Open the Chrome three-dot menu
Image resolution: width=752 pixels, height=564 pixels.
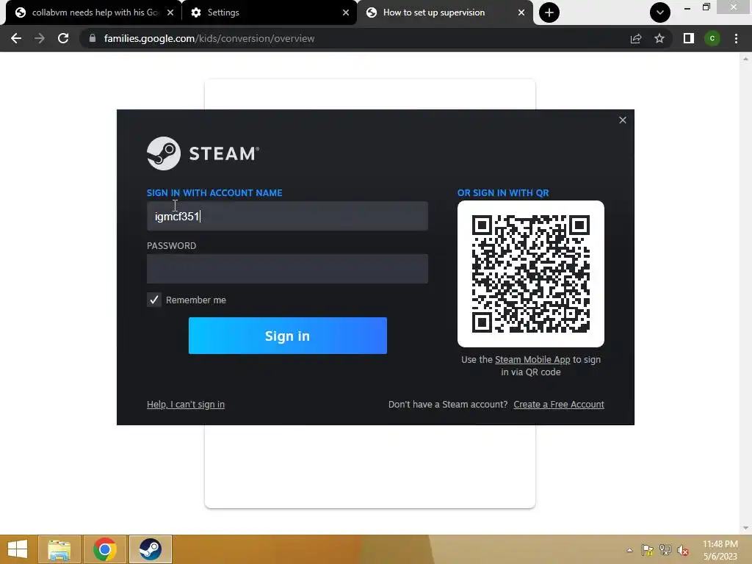736,38
